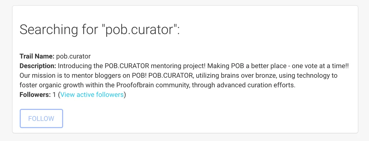Select the pob.curator trail name value
This screenshot has width=369, height=141.
(73, 56)
